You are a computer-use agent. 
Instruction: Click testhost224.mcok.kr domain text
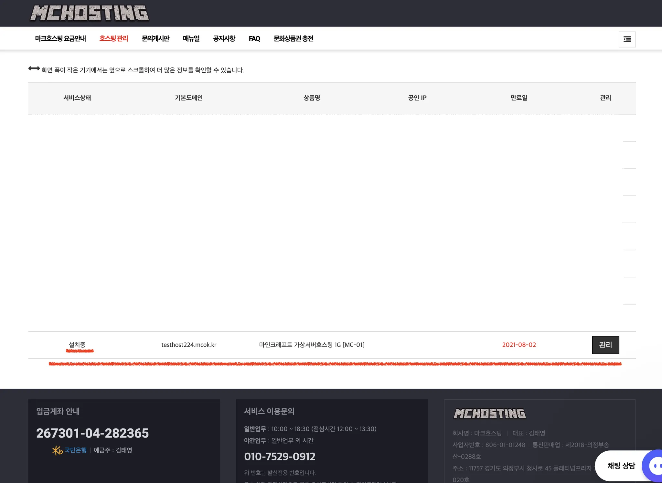click(189, 345)
